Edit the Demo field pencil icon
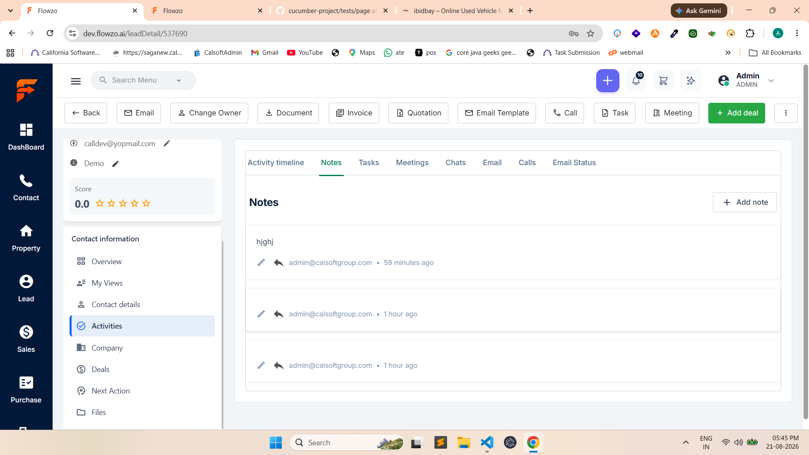Image resolution: width=809 pixels, height=455 pixels. (x=115, y=163)
